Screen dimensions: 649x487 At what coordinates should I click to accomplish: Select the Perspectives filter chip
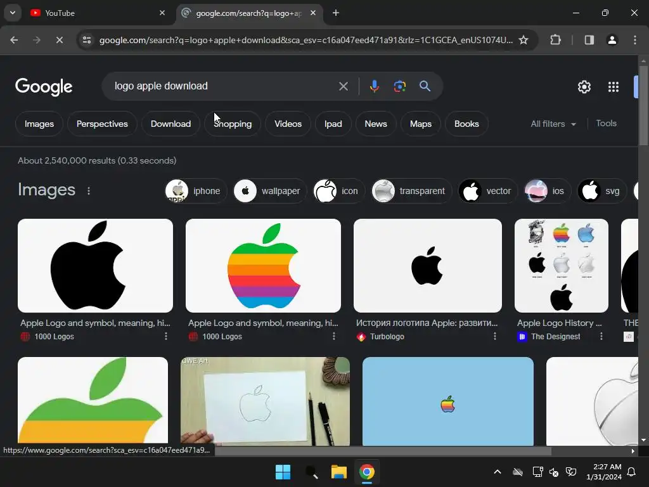click(x=102, y=124)
